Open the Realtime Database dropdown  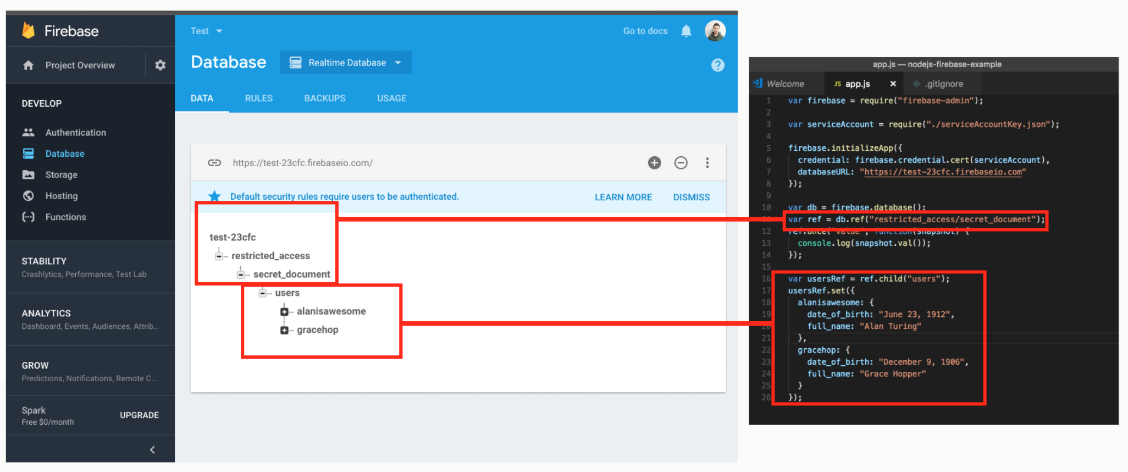click(x=346, y=63)
